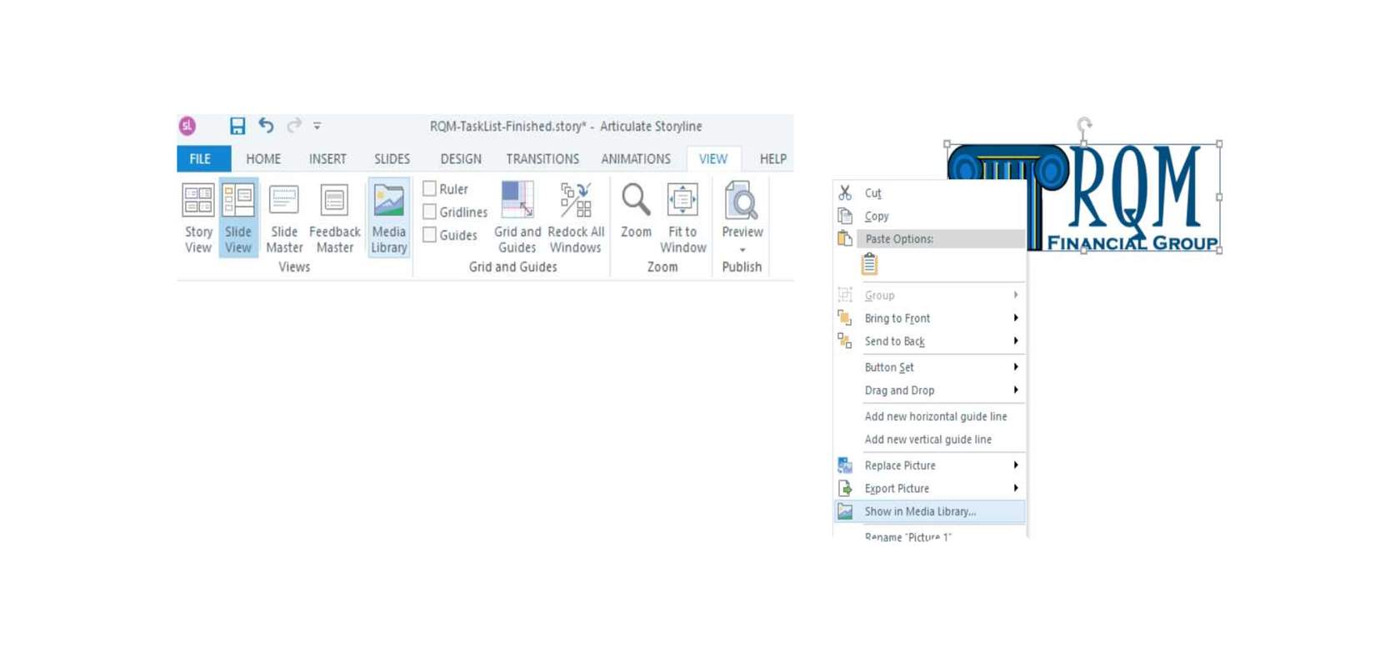Open the Drag and Drop submenu
1400x657 pixels.
(x=929, y=390)
